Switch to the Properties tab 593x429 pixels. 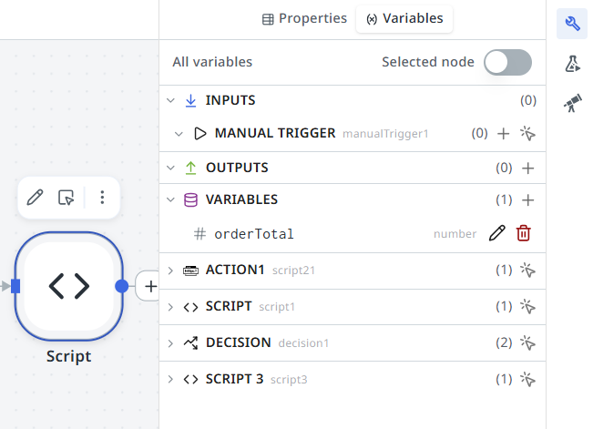click(x=304, y=18)
